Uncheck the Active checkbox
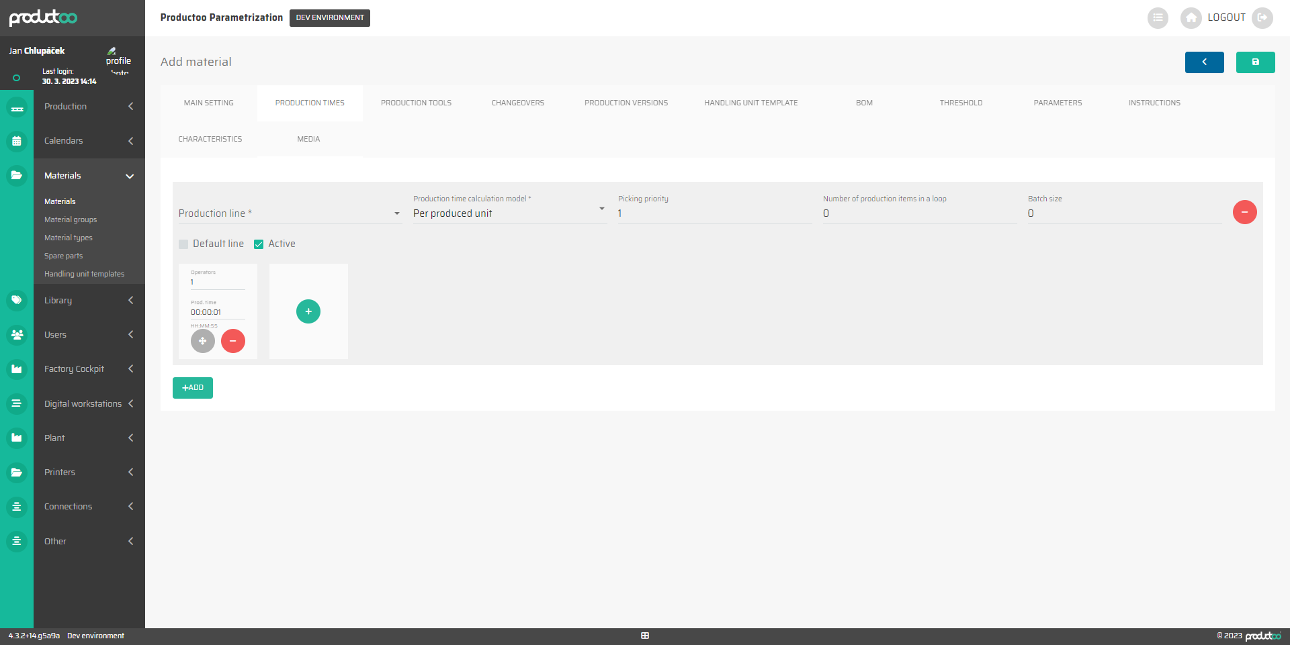The height and width of the screenshot is (645, 1290). pos(259,244)
